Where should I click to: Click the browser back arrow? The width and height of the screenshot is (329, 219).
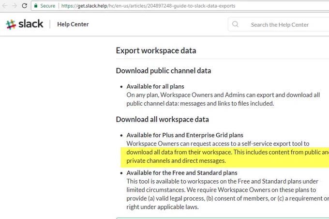(x=5, y=6)
